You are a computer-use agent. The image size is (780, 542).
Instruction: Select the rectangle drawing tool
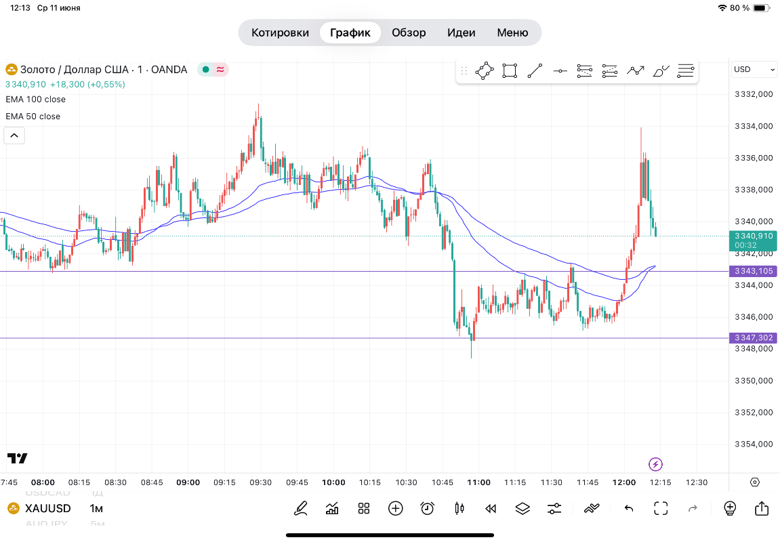(x=510, y=71)
